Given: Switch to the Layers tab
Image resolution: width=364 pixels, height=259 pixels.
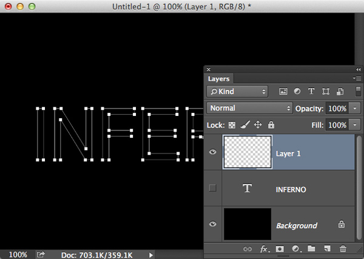Looking at the screenshot, I should tap(218, 79).
